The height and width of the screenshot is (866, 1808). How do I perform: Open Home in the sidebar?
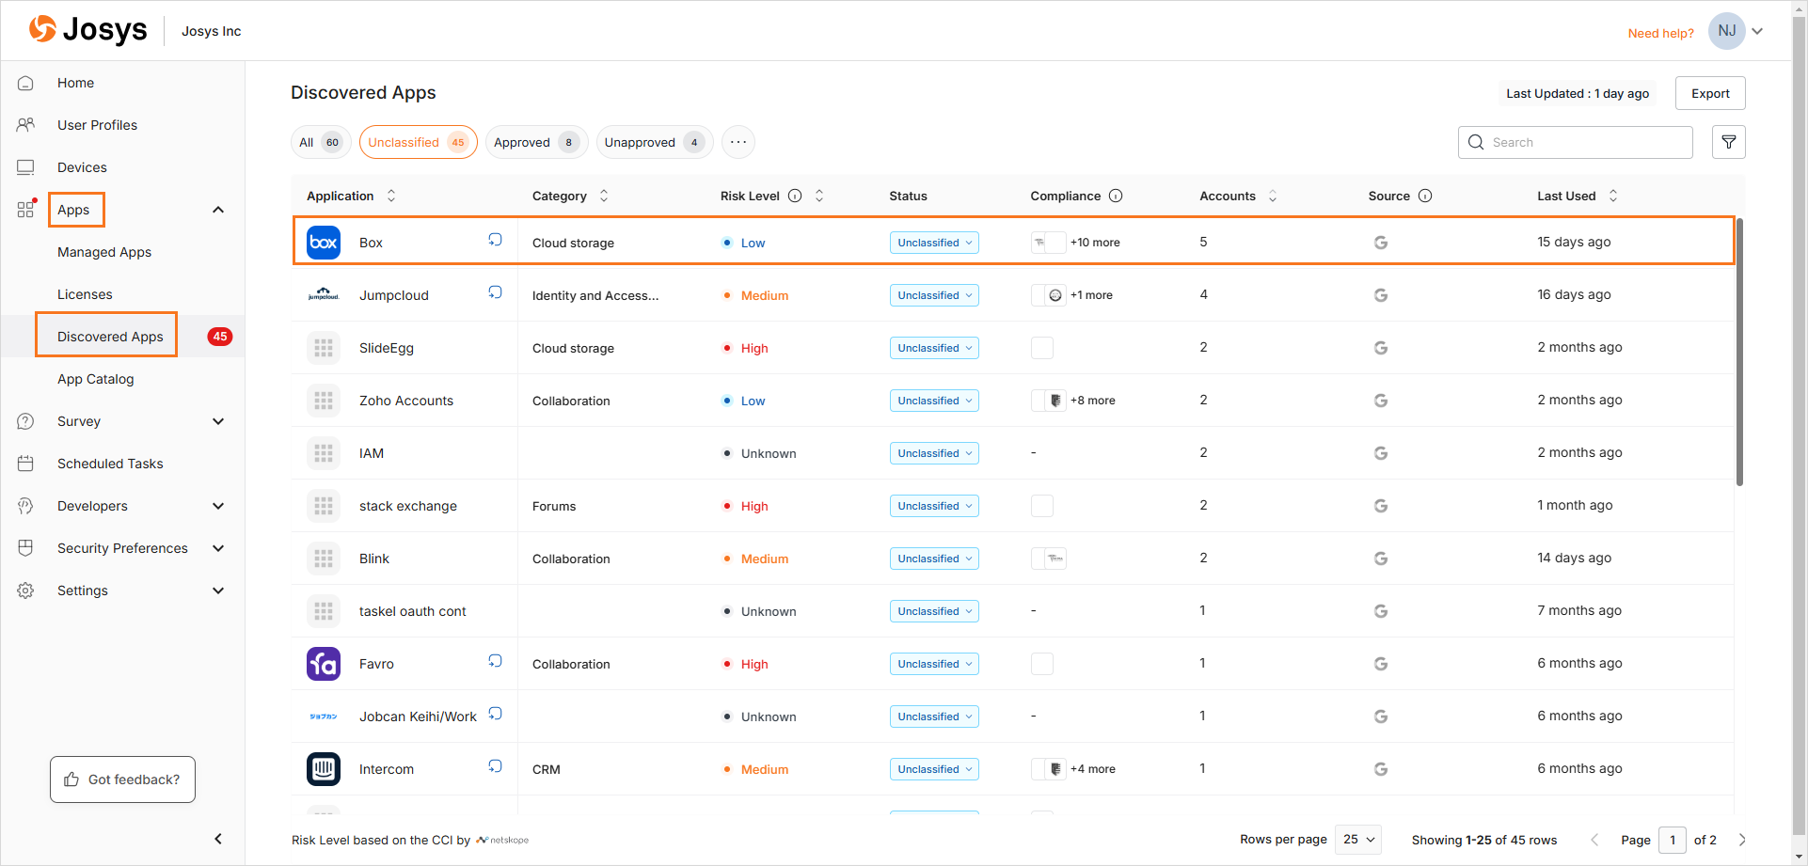pos(75,83)
